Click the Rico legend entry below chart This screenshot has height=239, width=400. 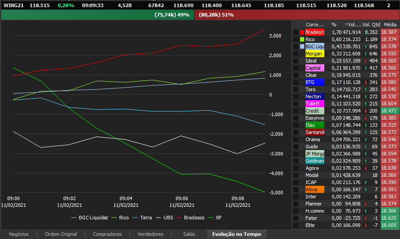120,218
